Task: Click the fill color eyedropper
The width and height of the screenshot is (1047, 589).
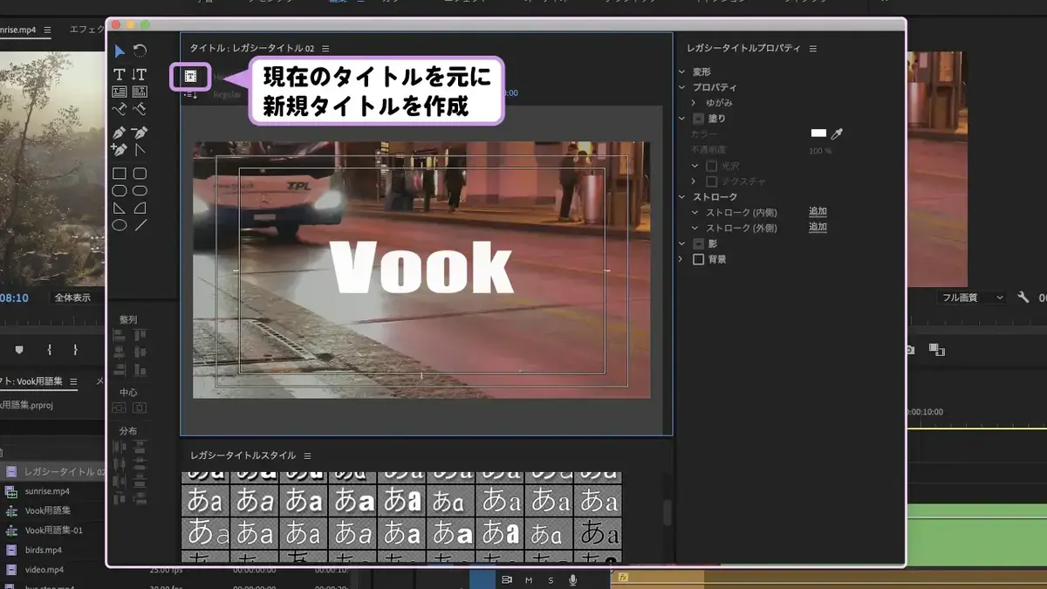Action: pyautogui.click(x=838, y=134)
